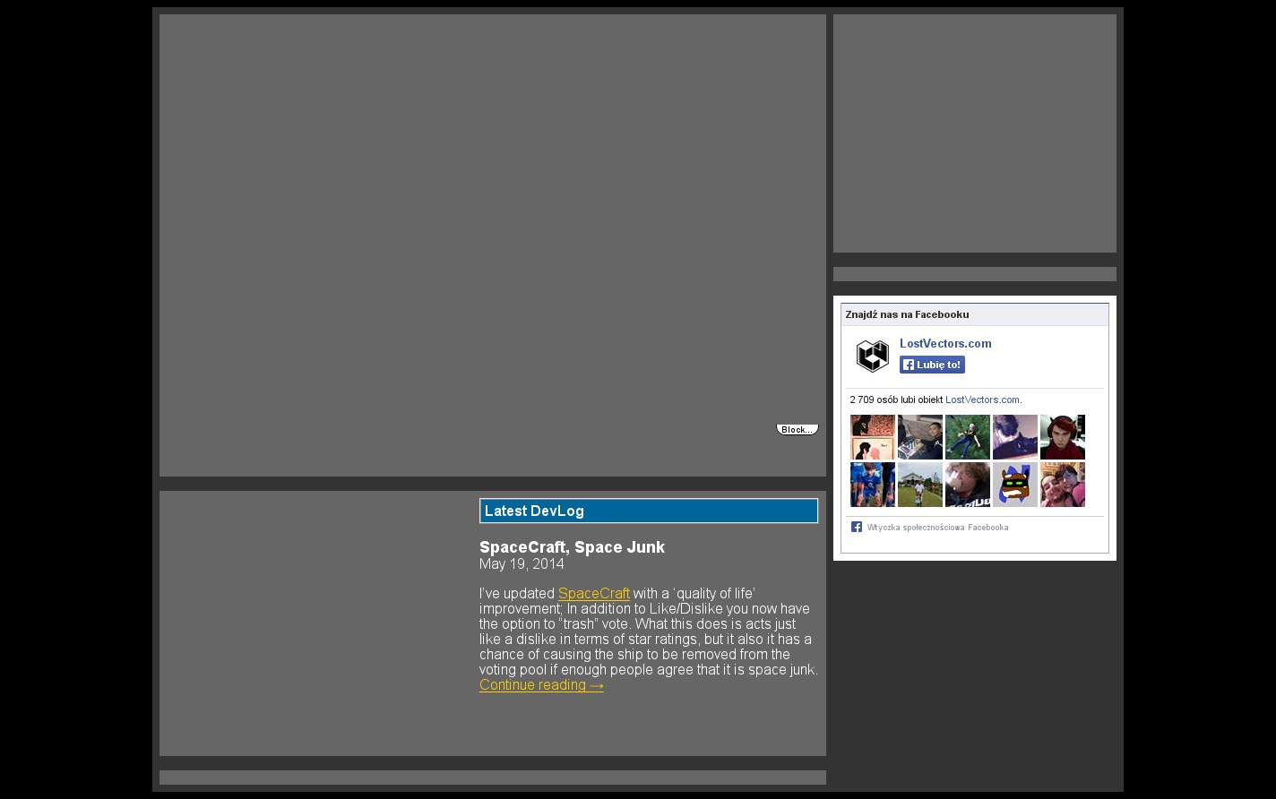Click the 'Block...' button in the main panel
Viewport: 1276px width, 799px height.
797,430
